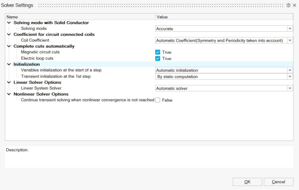Image resolution: width=299 pixels, height=190 pixels.
Task: Click the Value column header
Action: tap(224, 17)
